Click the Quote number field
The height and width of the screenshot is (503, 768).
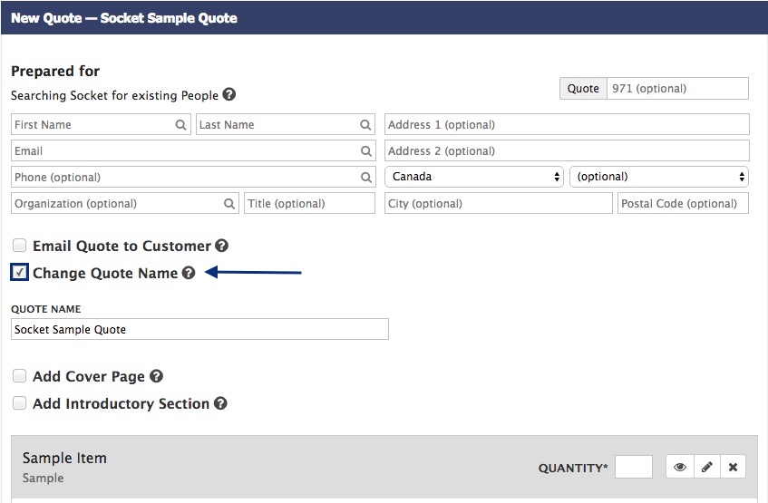[x=677, y=89]
